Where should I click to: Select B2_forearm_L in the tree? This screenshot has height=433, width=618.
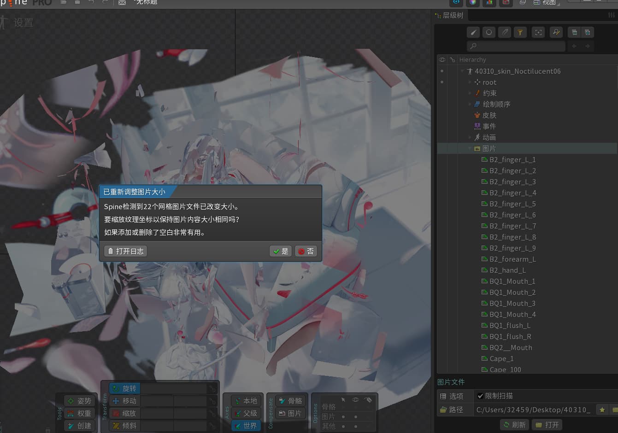(512, 259)
